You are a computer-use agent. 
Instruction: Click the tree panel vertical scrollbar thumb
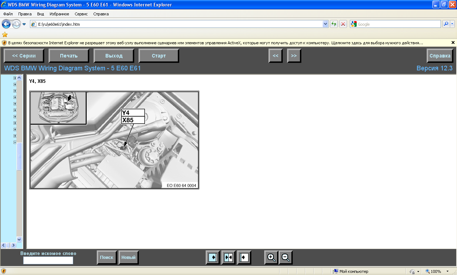coord(19,156)
